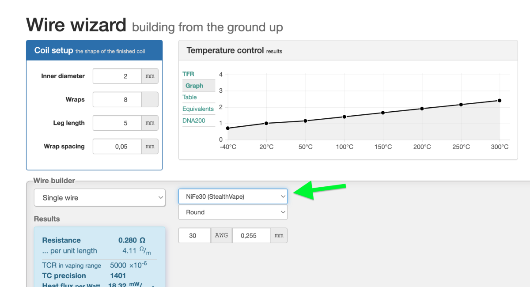
Task: Open the Table tab
Action: [x=189, y=97]
